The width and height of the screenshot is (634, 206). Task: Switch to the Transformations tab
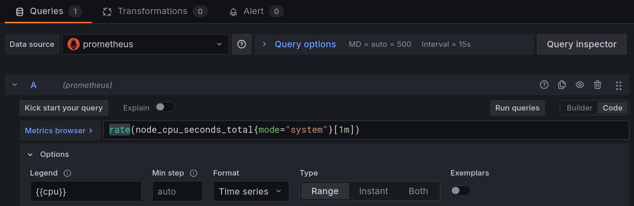152,11
